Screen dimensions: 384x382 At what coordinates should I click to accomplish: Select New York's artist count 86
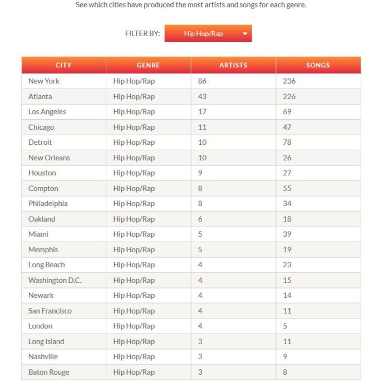(202, 81)
